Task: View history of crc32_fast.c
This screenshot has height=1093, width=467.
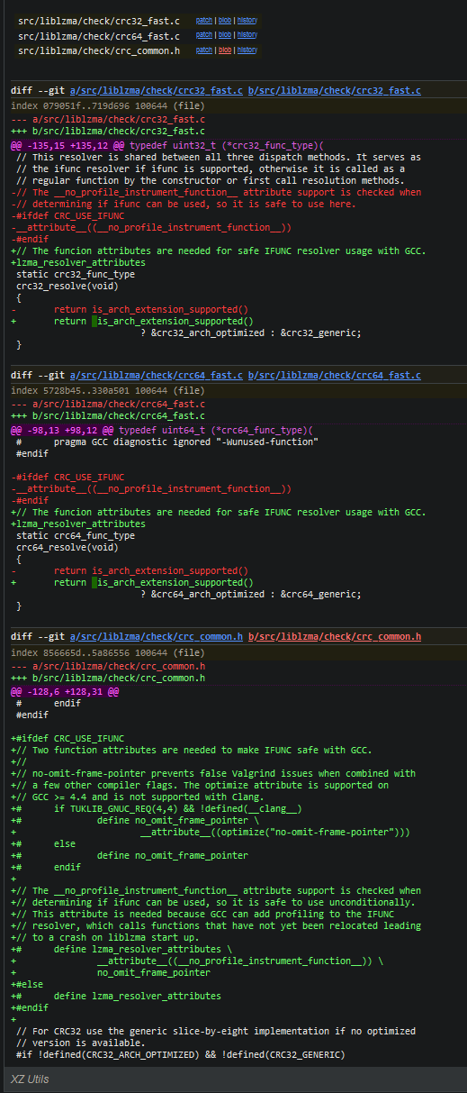Action: 247,20
